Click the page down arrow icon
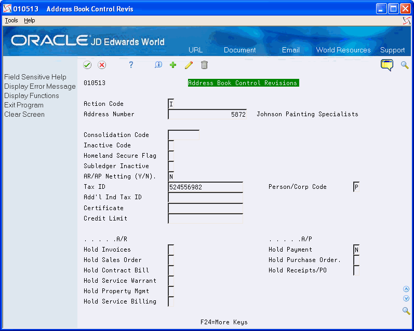Screen dimensions: 414x331 [x=406, y=298]
